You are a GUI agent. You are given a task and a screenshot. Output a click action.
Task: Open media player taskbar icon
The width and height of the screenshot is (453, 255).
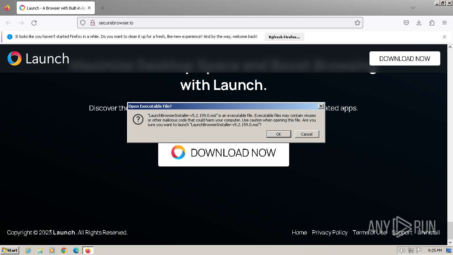coord(52,250)
